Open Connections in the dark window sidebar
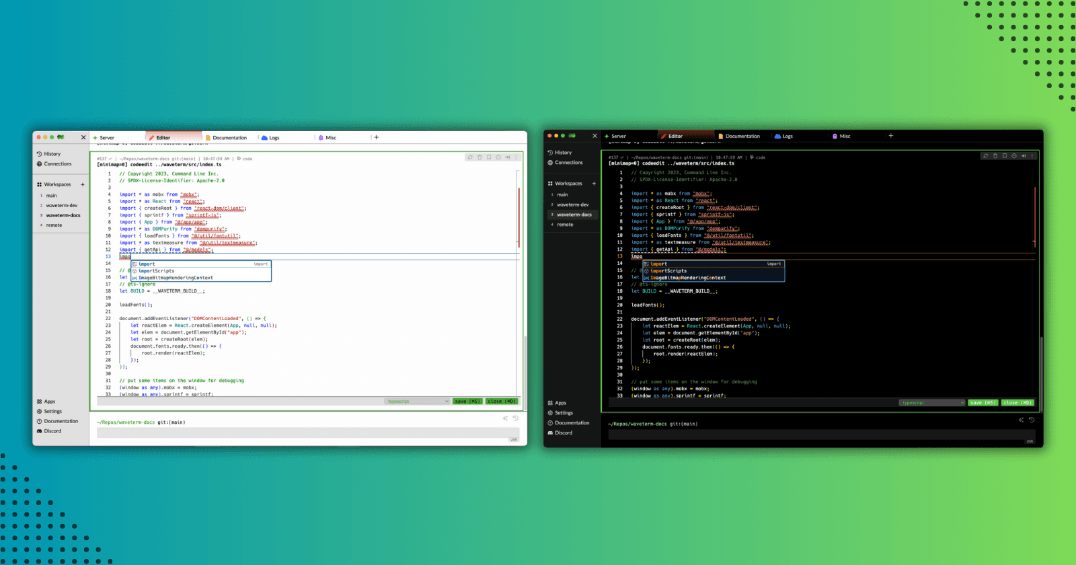1076x565 pixels. (568, 163)
